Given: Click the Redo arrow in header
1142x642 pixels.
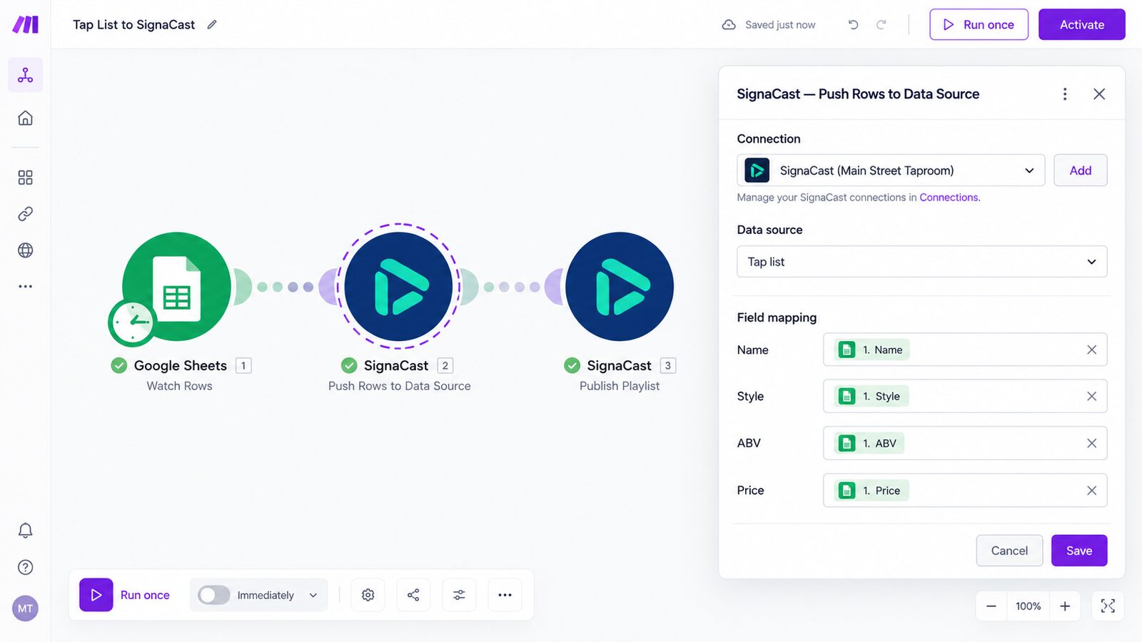Looking at the screenshot, I should click(x=881, y=24).
